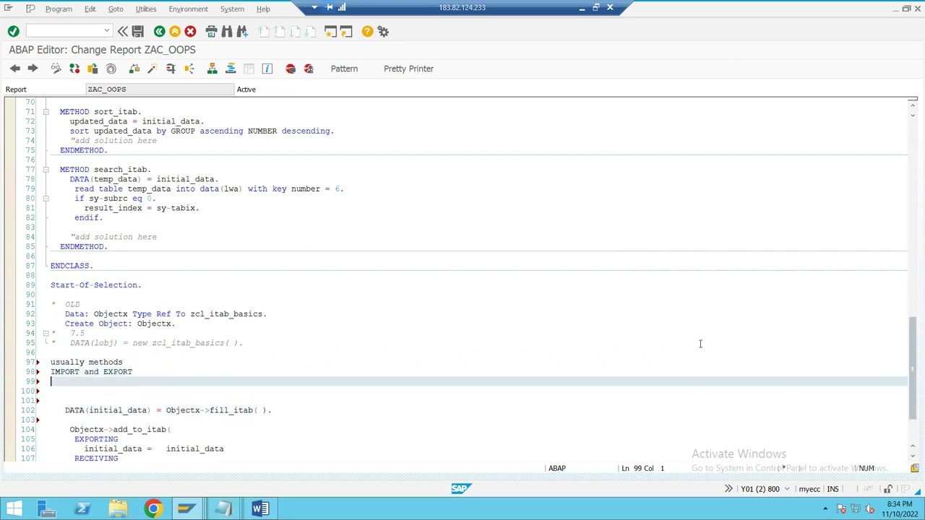Collapse the METHOD sort_itab code block
Viewport: 925px width, 520px height.
click(46, 112)
